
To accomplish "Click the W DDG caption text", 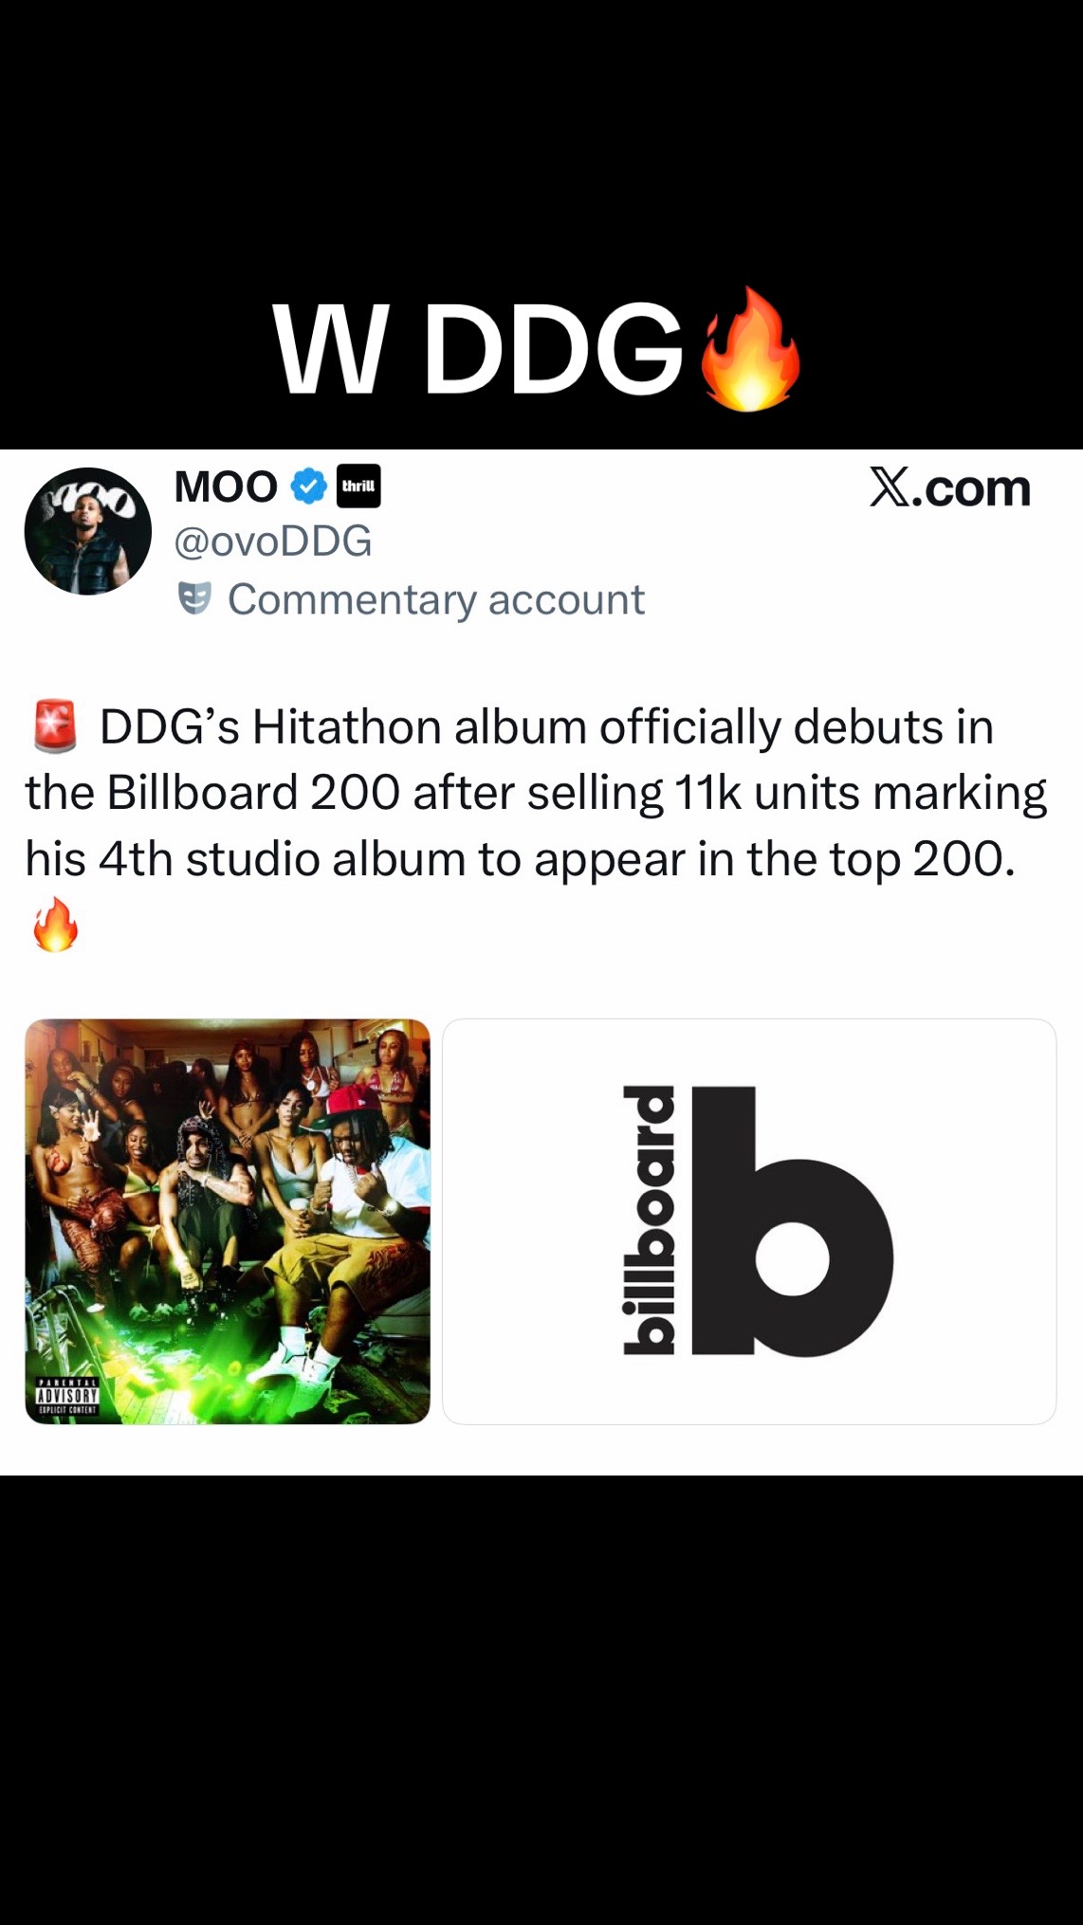I will 477,349.
